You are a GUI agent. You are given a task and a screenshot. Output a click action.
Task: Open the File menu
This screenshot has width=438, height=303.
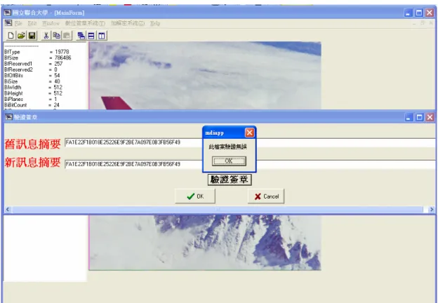pos(18,23)
